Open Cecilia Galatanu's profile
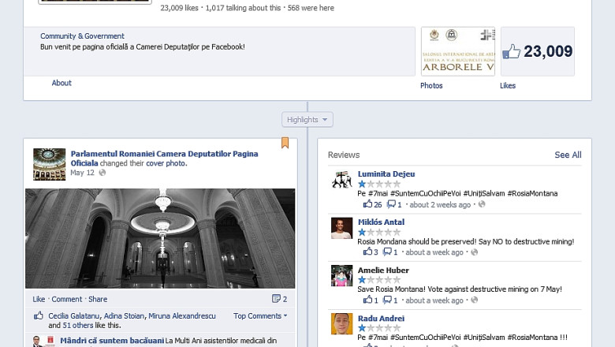The height and width of the screenshot is (347, 615). point(74,316)
